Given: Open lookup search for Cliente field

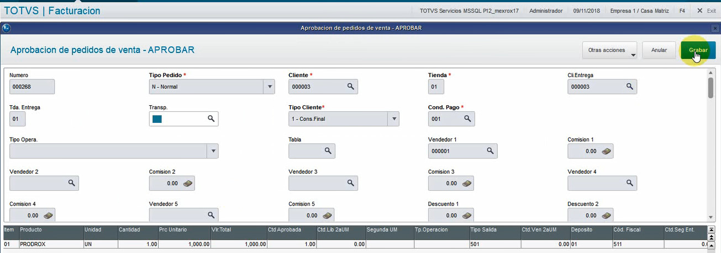Looking at the screenshot, I should (350, 87).
